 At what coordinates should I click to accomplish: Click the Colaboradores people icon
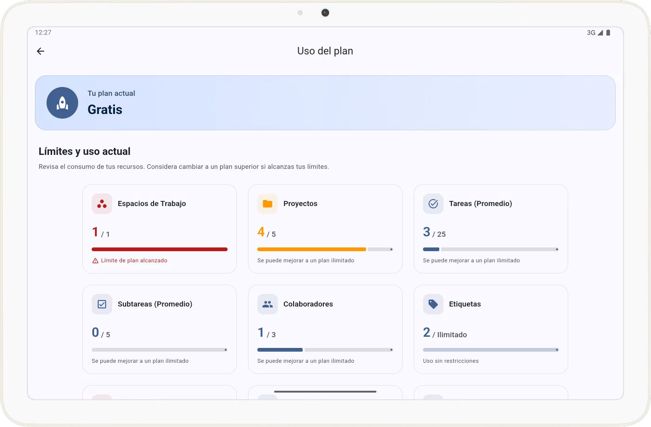[268, 304]
